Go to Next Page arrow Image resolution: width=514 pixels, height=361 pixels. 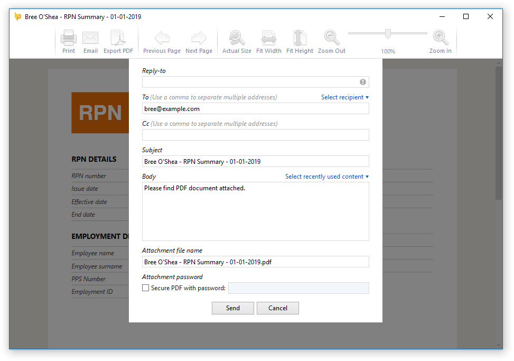pyautogui.click(x=199, y=38)
